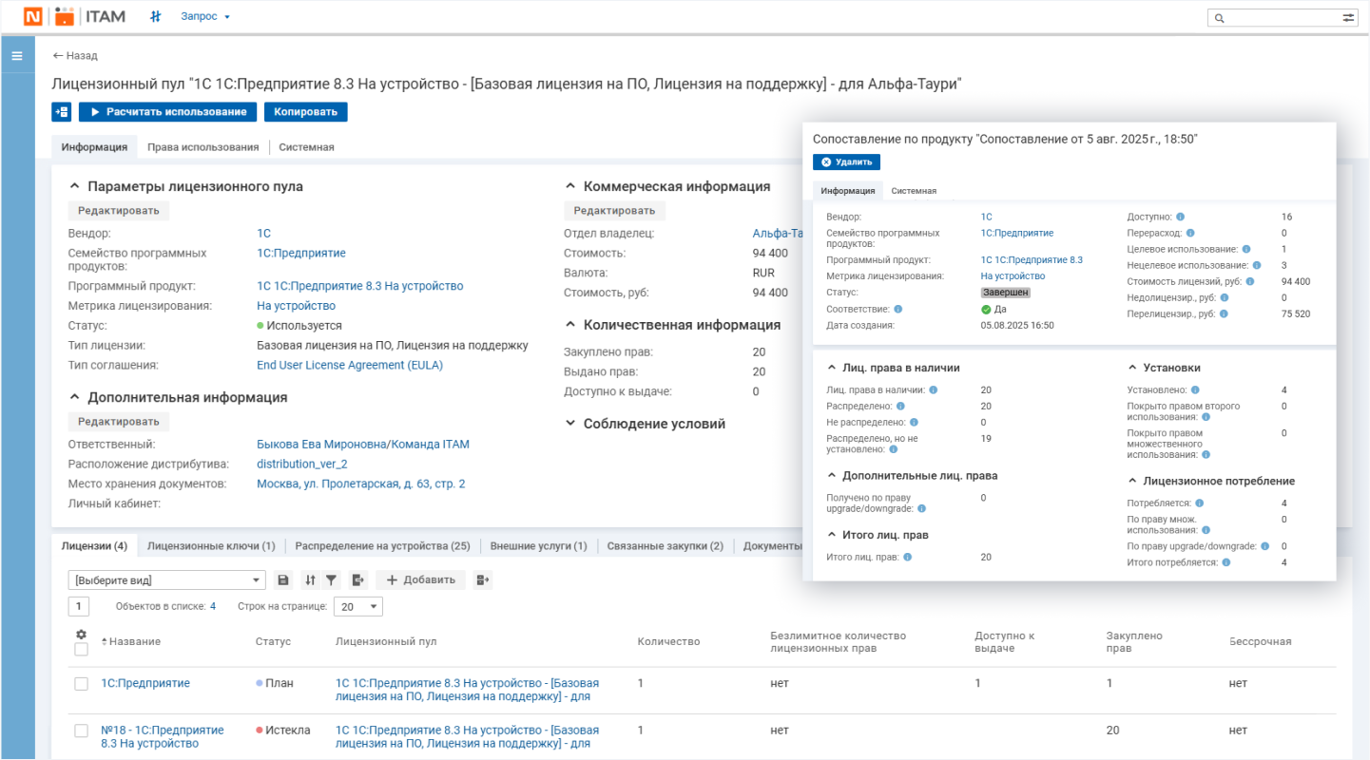This screenshot has height=760, width=1370.
Task: Check the box for 1С:Предприятие row
Action: (x=82, y=683)
